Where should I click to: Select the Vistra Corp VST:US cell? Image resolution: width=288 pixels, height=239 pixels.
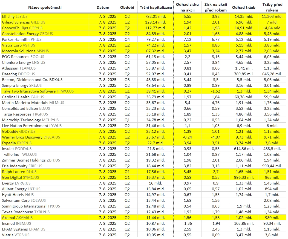pyautogui.click(x=45, y=45)
